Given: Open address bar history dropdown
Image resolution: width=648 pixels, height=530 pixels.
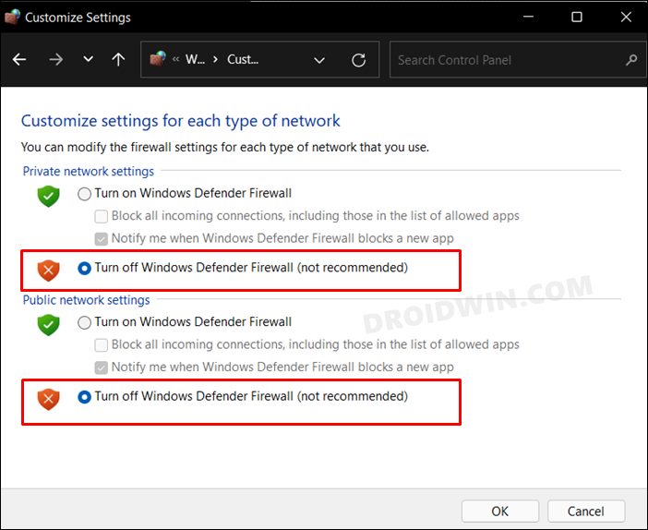Looking at the screenshot, I should pos(319,60).
